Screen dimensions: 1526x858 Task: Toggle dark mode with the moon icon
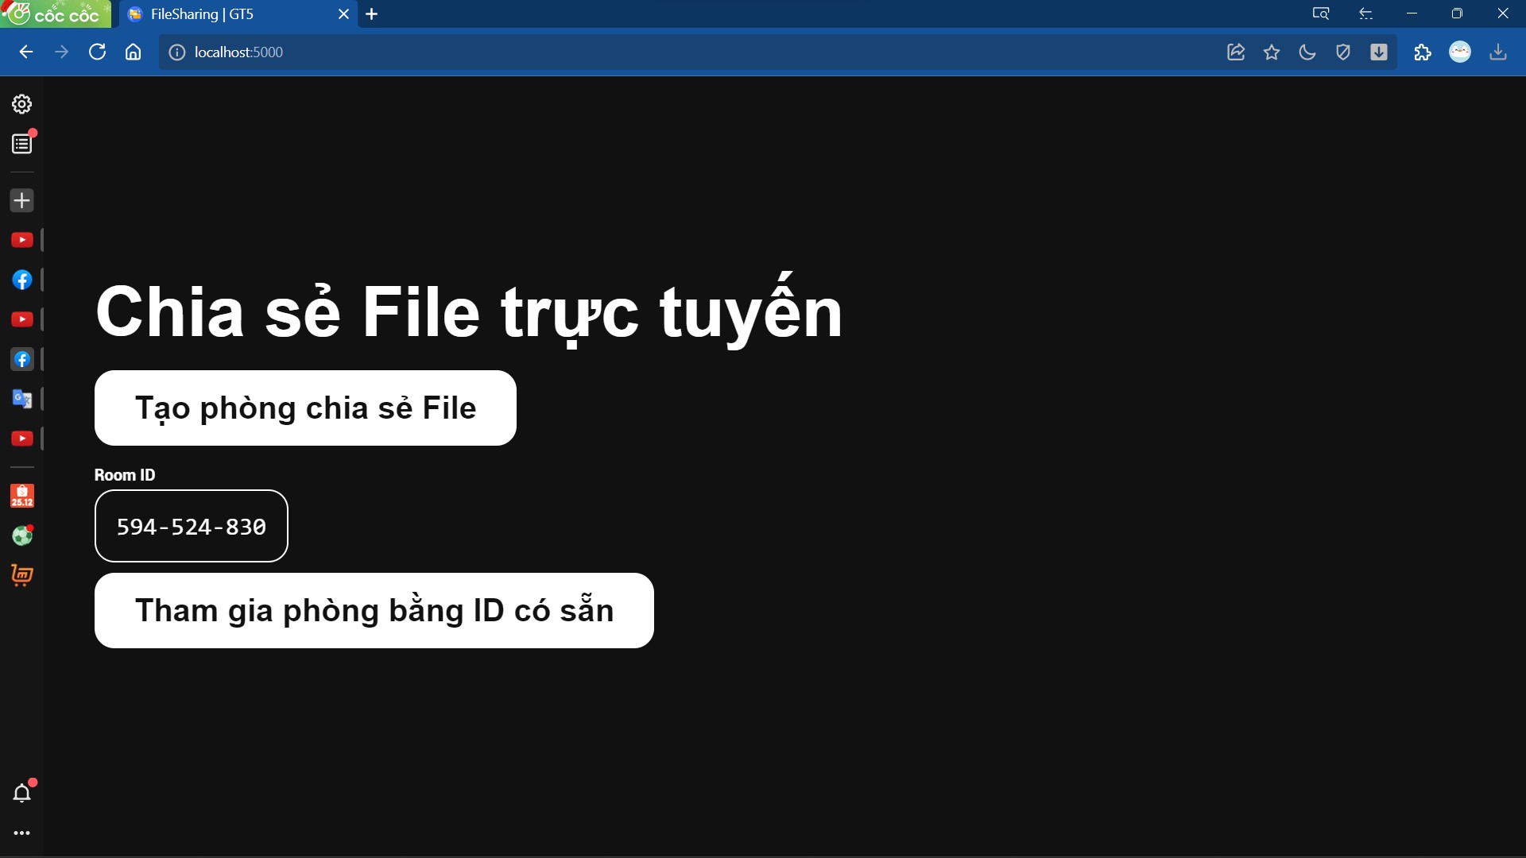pos(1307,52)
